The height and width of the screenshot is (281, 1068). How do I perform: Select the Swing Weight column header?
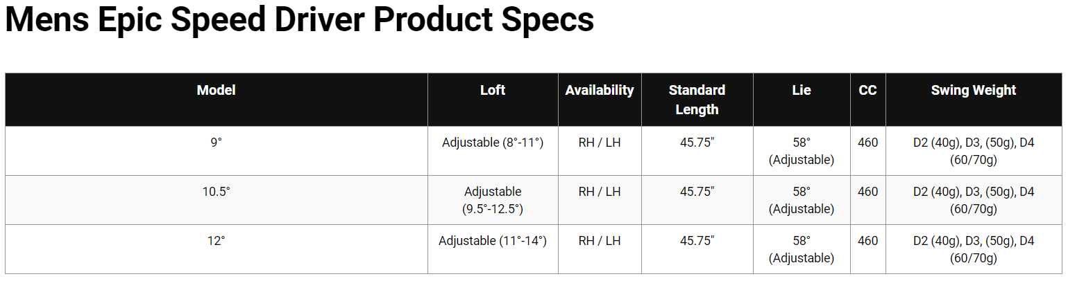click(974, 91)
